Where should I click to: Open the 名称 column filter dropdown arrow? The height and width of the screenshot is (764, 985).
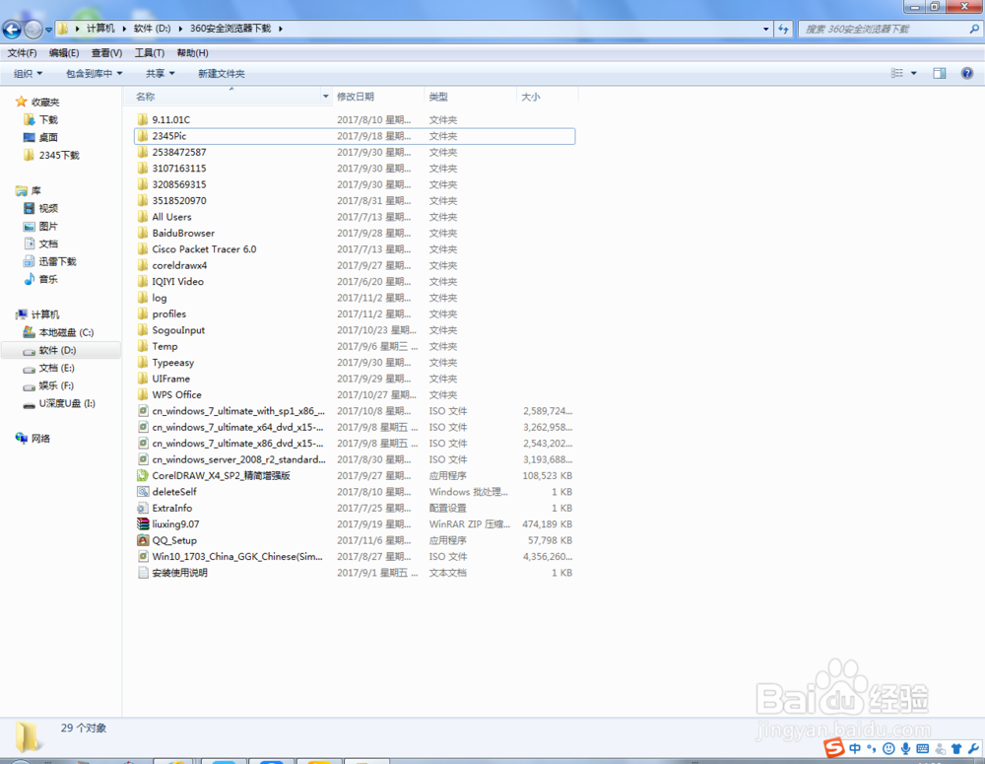coord(325,97)
